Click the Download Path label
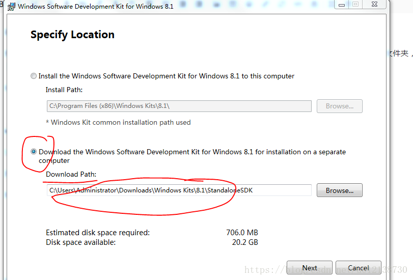Viewport: 413px width, 280px height. (71, 175)
